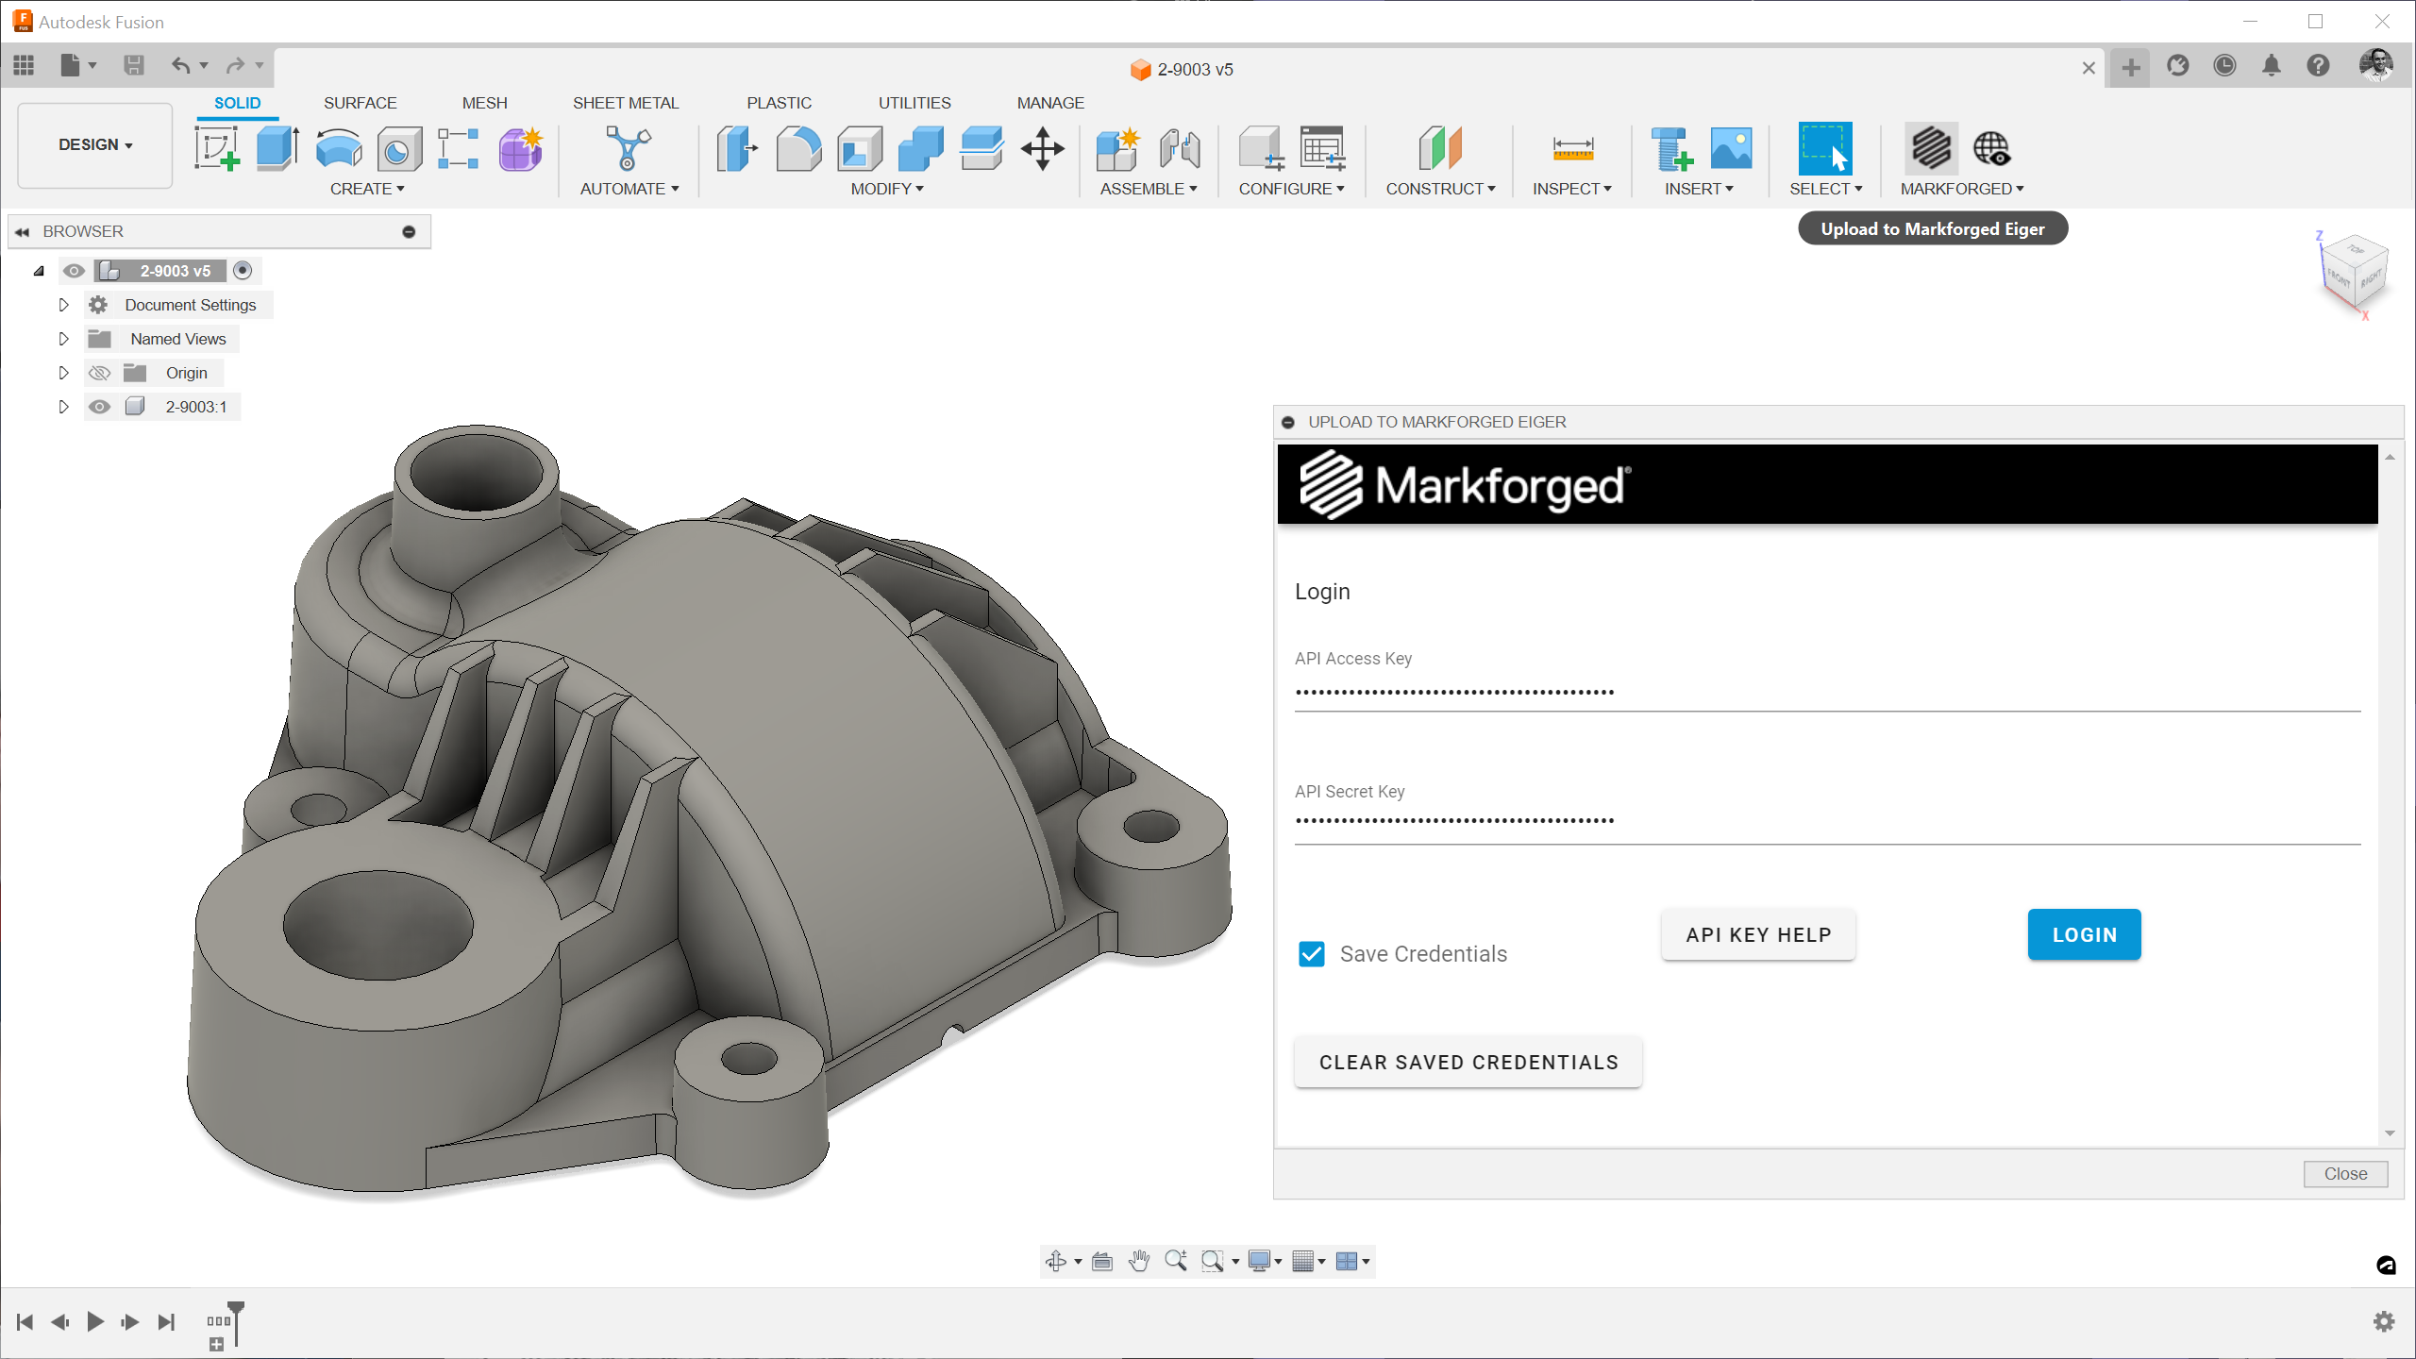Switch to the SURFACE tab

pyautogui.click(x=360, y=103)
